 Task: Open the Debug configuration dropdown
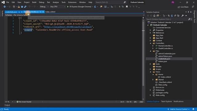tap(44, 7)
